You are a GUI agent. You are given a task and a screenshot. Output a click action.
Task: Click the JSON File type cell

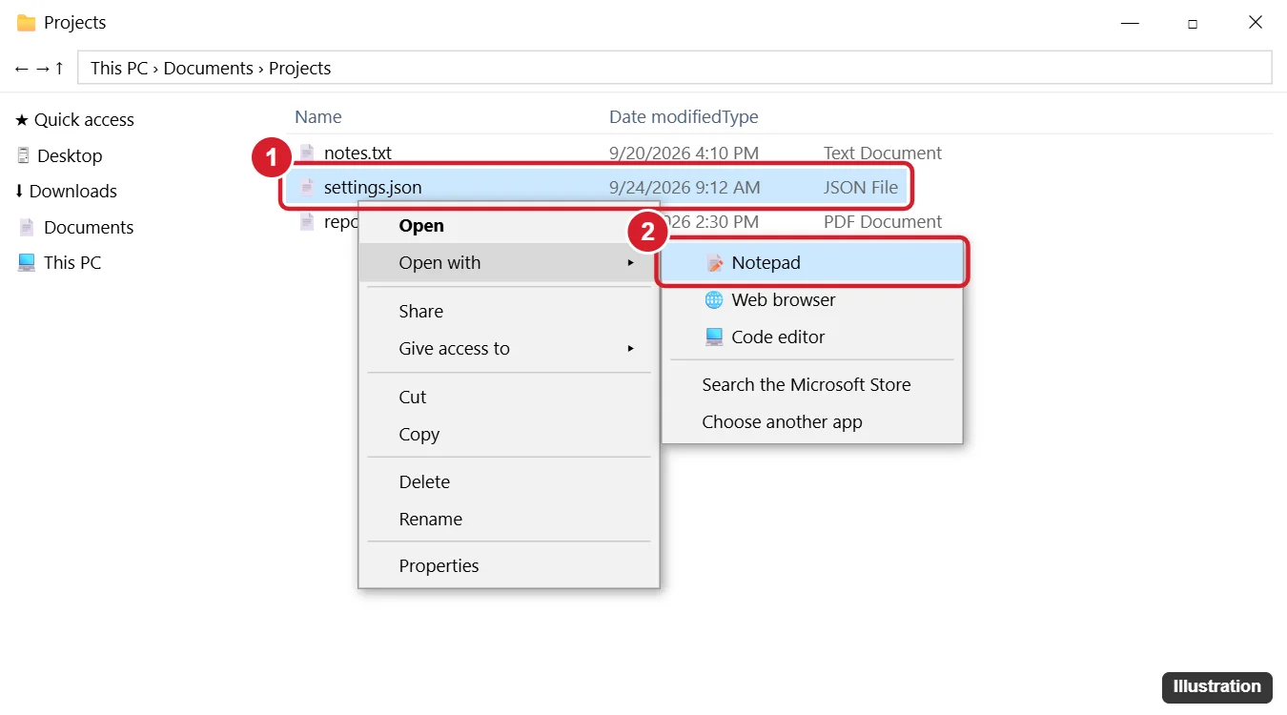coord(861,187)
